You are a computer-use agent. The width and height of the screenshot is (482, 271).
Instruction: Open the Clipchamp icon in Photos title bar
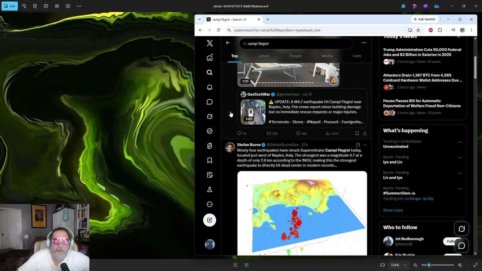[426, 6]
